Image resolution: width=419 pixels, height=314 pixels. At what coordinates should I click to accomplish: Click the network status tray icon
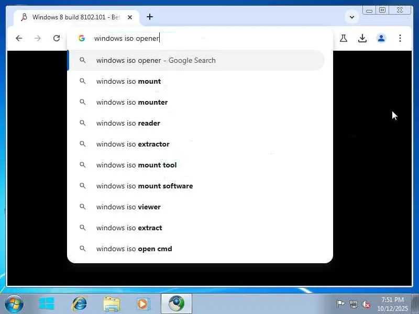pos(353,304)
